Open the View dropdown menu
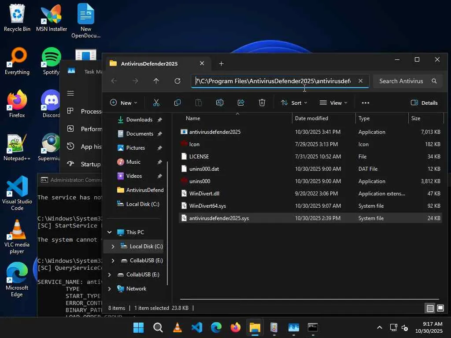This screenshot has height=338, width=451. [x=333, y=103]
